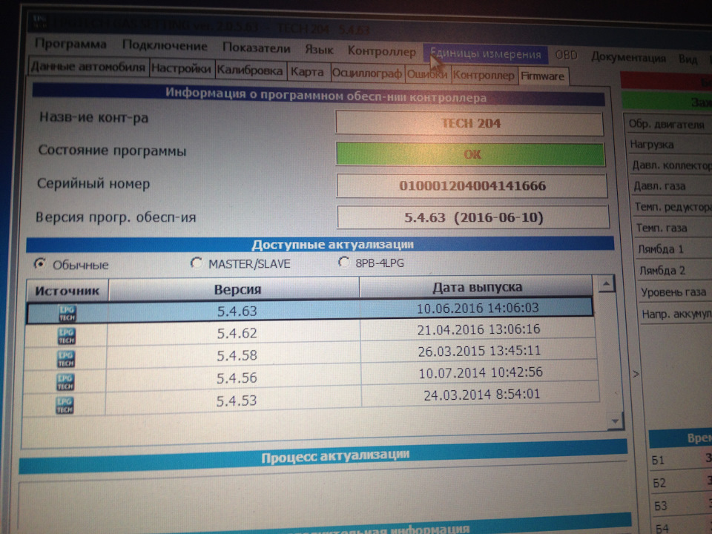Open the Документация menu

coord(628,58)
